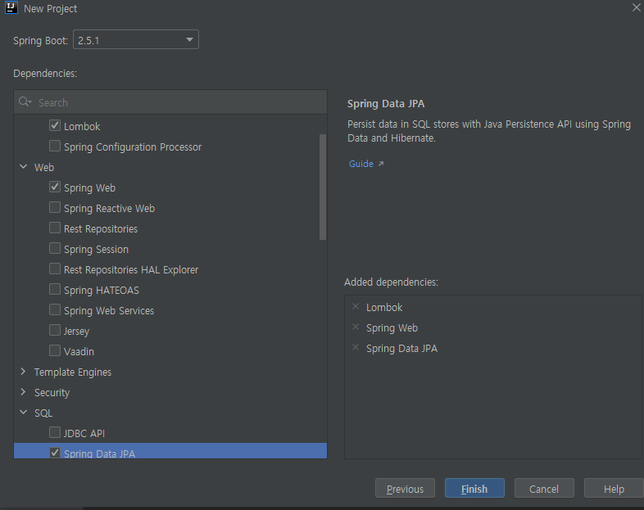Check the Vaadin checkbox
Viewport: 644px width, 510px height.
click(x=55, y=351)
